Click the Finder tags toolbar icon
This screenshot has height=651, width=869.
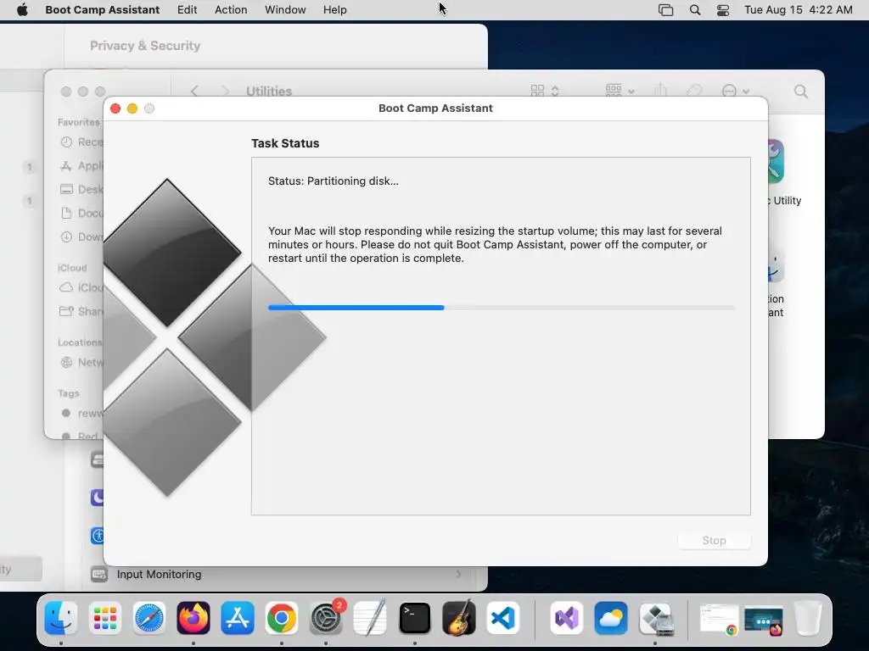[694, 91]
